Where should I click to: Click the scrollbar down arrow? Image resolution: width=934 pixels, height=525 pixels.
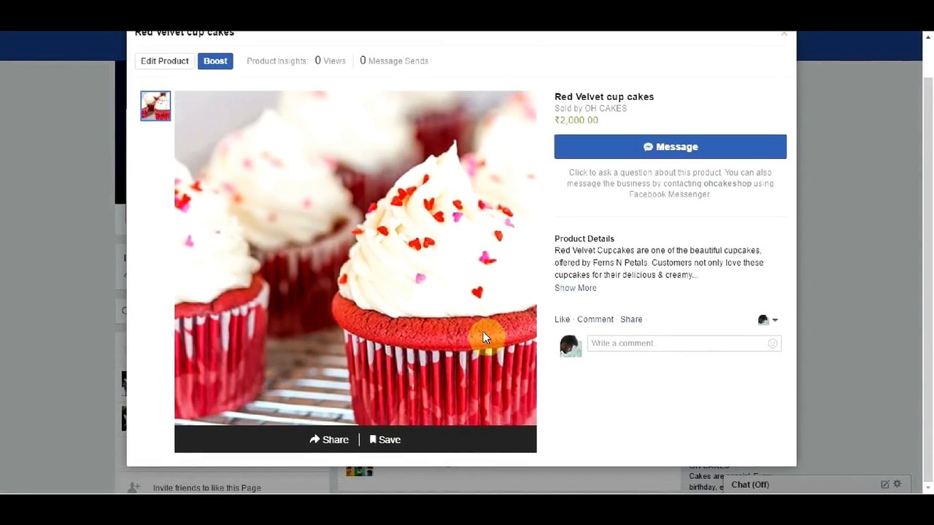[x=928, y=488]
